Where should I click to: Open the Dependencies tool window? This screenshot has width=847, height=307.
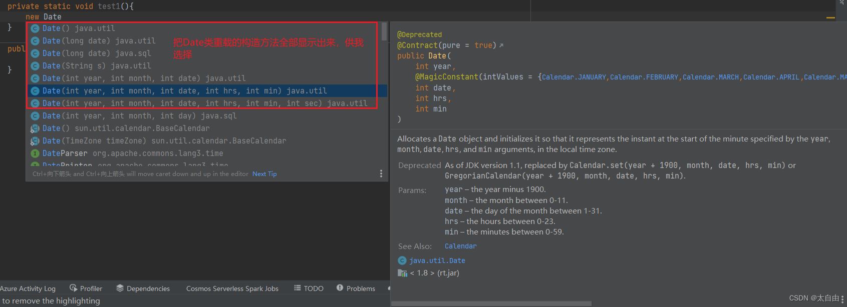[143, 288]
